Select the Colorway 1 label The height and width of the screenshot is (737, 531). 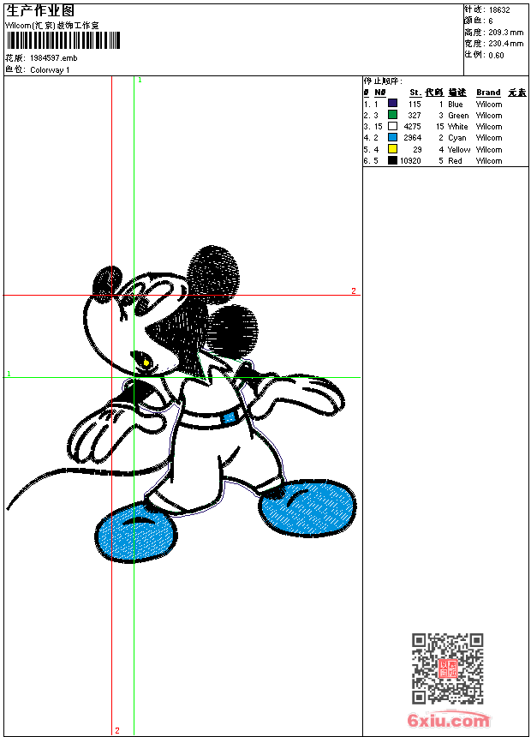[50, 70]
